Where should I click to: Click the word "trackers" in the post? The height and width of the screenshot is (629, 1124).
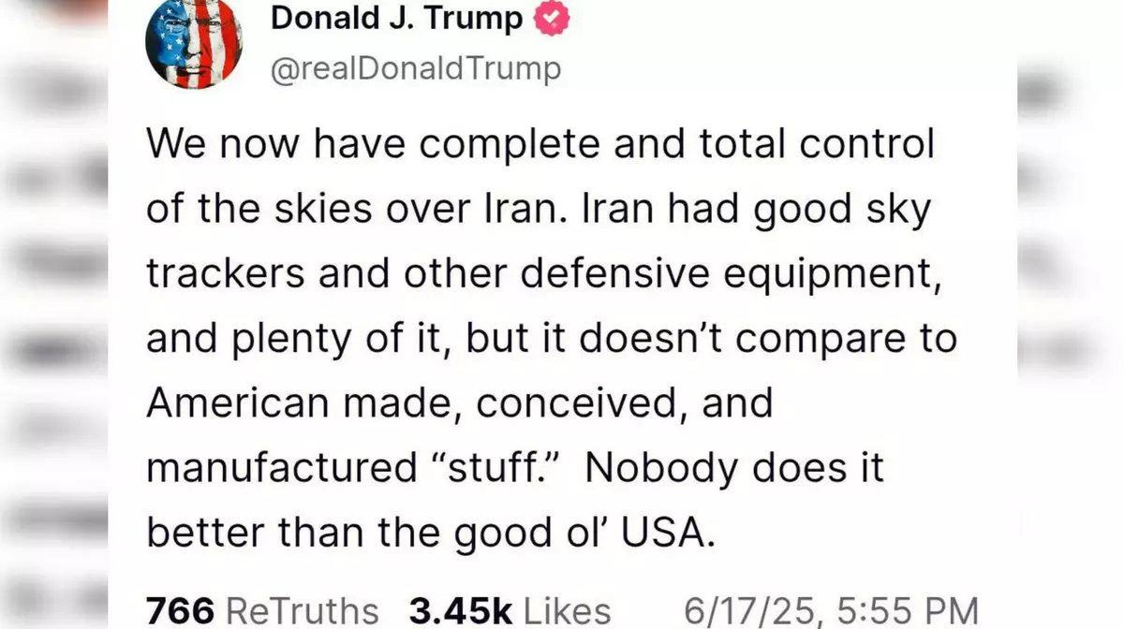coord(225,273)
